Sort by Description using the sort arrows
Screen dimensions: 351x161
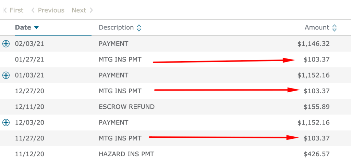[139, 28]
